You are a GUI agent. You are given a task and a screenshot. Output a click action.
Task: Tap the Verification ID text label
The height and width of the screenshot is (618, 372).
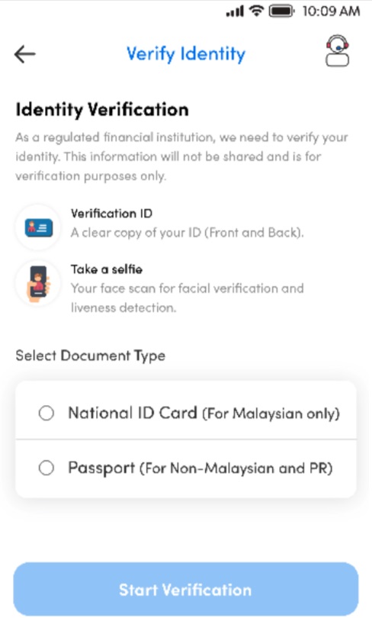tap(111, 213)
